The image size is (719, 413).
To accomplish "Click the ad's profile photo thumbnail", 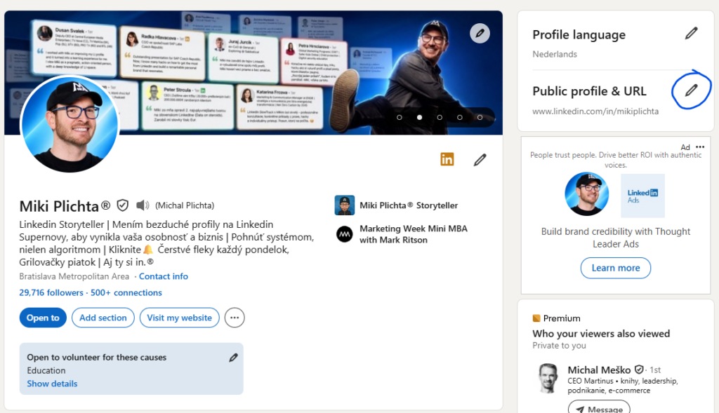I will [x=586, y=194].
